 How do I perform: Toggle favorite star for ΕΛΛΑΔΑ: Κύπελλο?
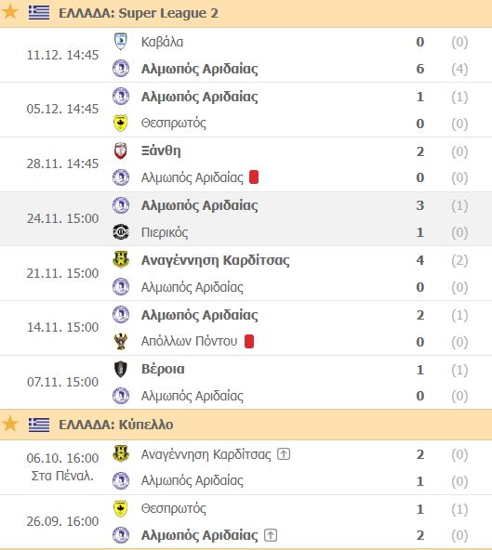coord(10,424)
